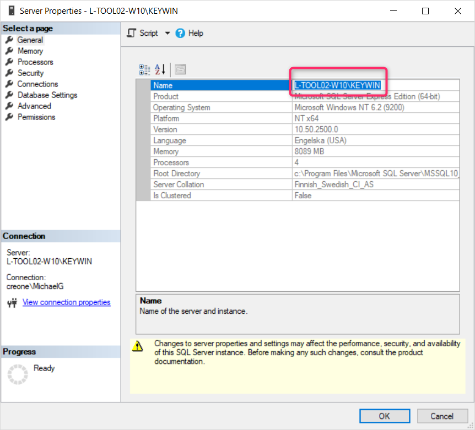
Task: Select the Processors page
Action: click(x=35, y=62)
